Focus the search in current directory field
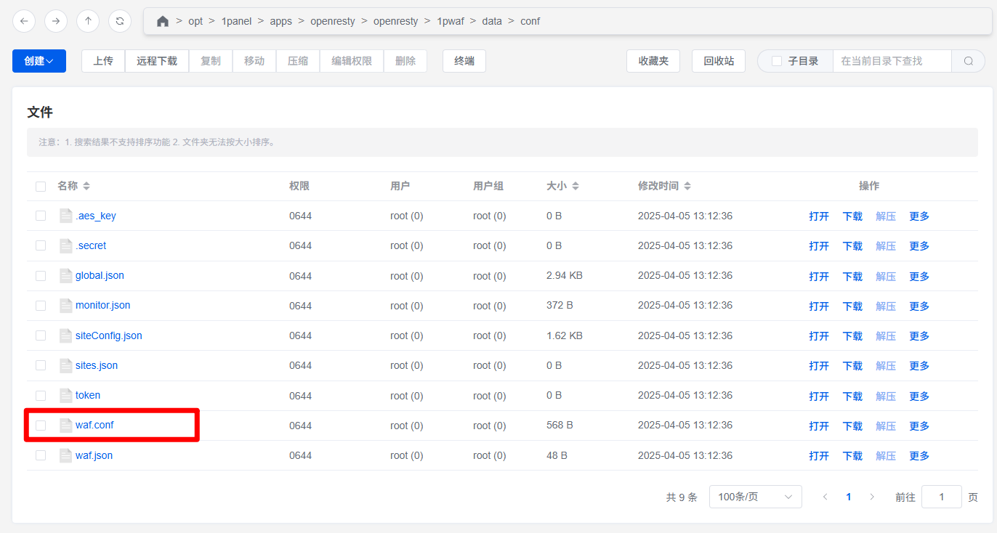Screen dimensions: 997x533 (x=891, y=61)
